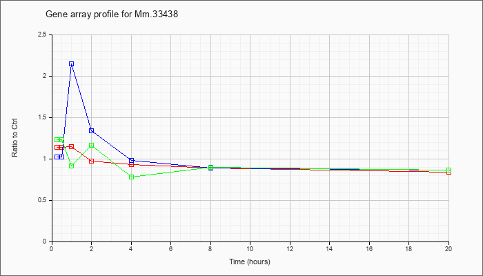This screenshot has width=483, height=276.
Task: Select the green marker at 4 hours
Action: (x=132, y=177)
